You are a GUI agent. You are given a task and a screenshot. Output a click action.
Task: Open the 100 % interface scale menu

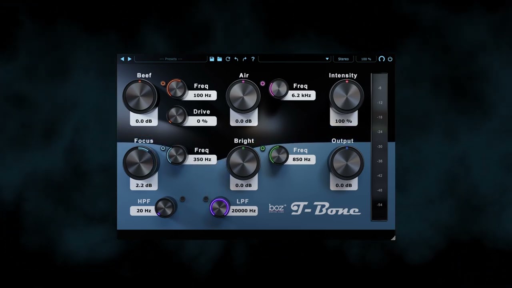[x=366, y=59]
